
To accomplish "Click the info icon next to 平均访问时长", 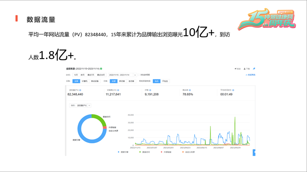I will [233, 90].
